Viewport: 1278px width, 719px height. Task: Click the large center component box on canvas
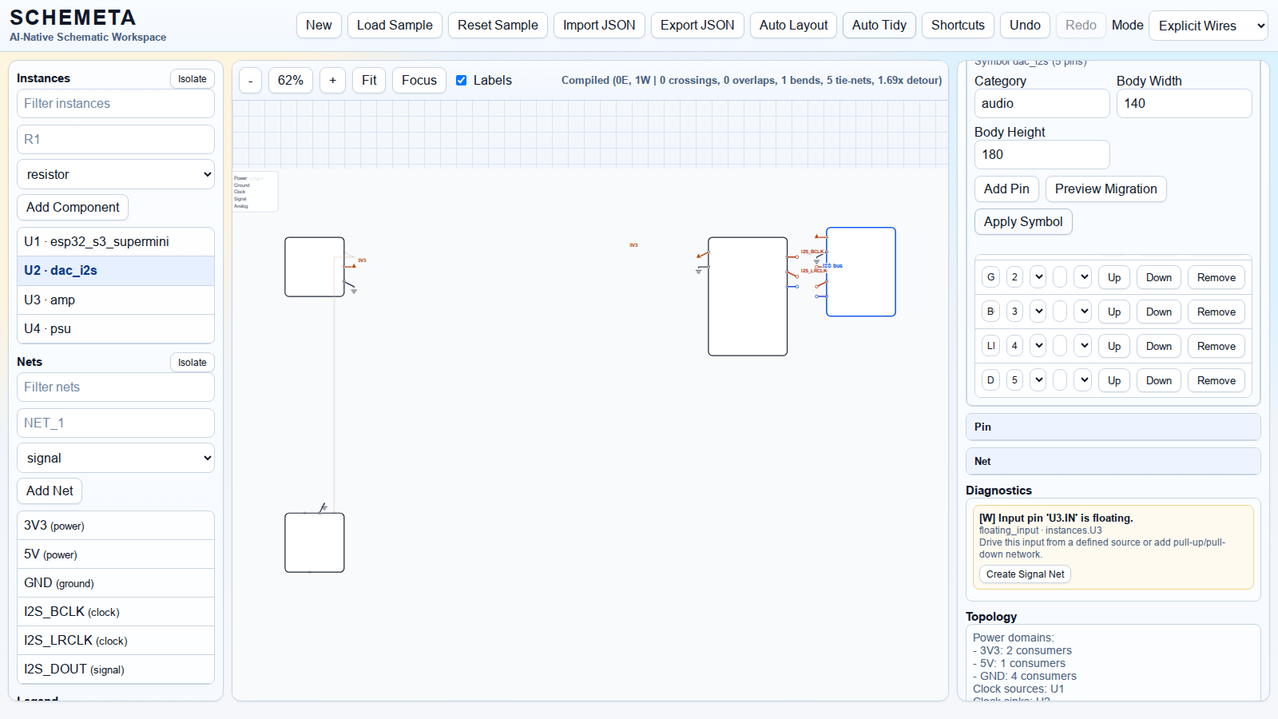[747, 296]
